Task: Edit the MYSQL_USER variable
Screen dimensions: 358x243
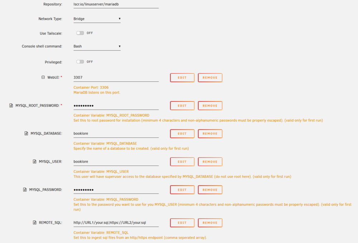Action: point(182,162)
